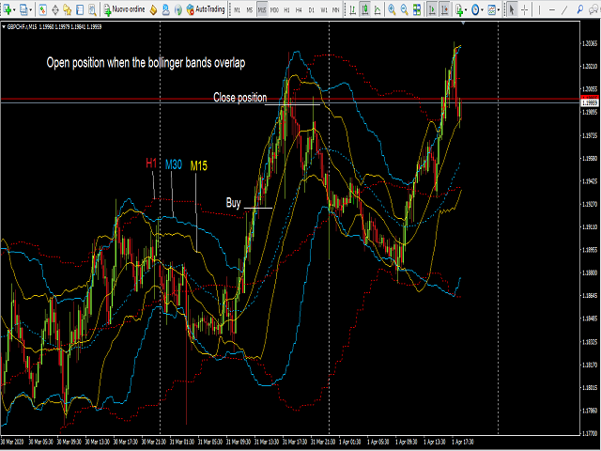The height and width of the screenshot is (451, 601).
Task: Toggle the AutoTrading button
Action: tap(206, 9)
